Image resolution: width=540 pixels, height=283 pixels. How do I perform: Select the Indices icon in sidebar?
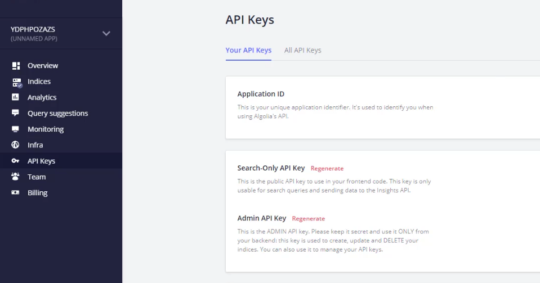pos(16,82)
